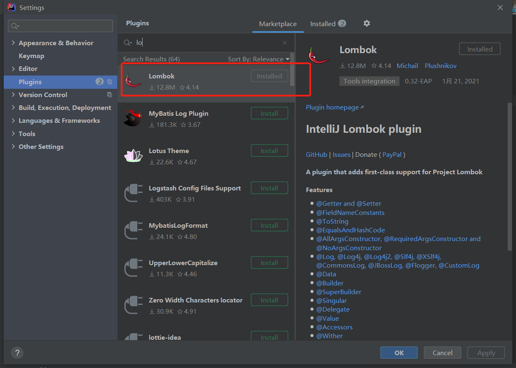
Task: Click the Lombok chili pepper icon in results
Action: 133,81
